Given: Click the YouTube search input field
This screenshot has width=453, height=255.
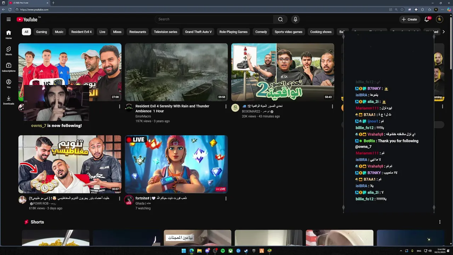Looking at the screenshot, I should [214, 19].
